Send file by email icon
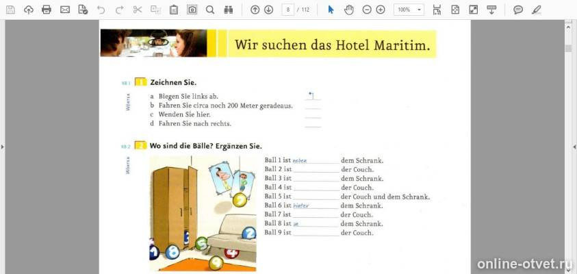This screenshot has height=274, width=577. coord(65,10)
